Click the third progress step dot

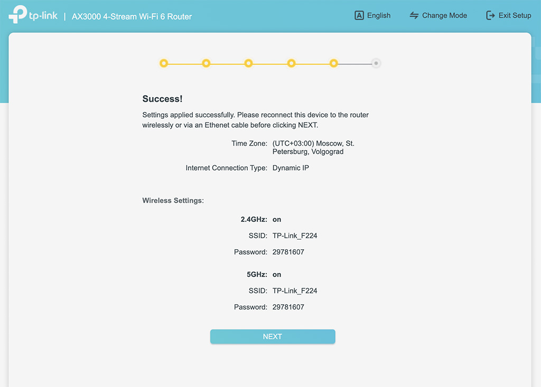(x=248, y=63)
